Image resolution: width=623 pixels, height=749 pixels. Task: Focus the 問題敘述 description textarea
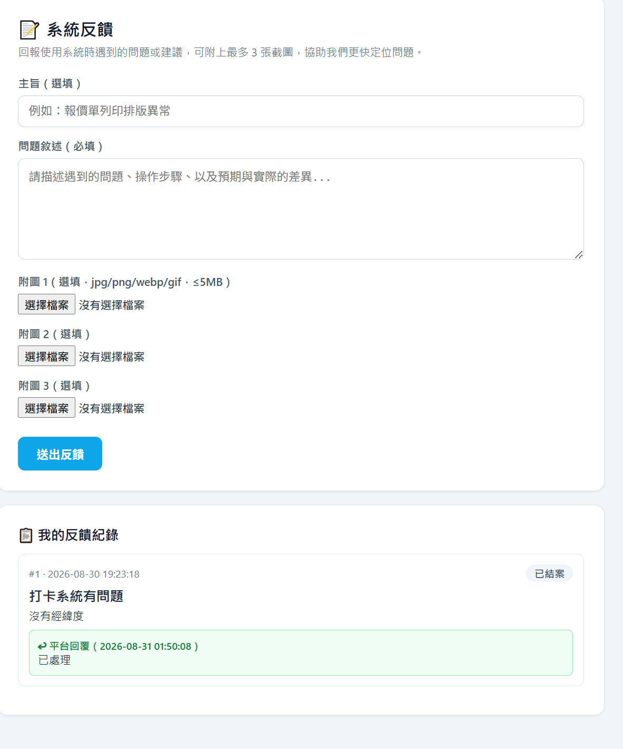tap(301, 209)
